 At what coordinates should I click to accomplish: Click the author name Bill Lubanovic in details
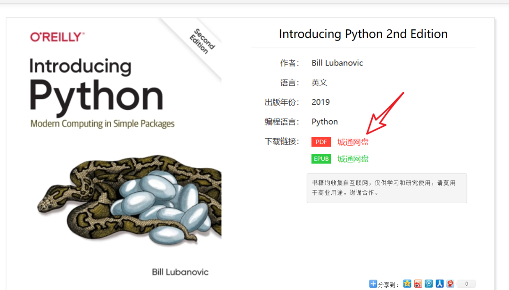(337, 63)
